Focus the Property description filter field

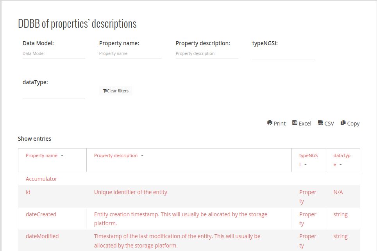(x=207, y=53)
